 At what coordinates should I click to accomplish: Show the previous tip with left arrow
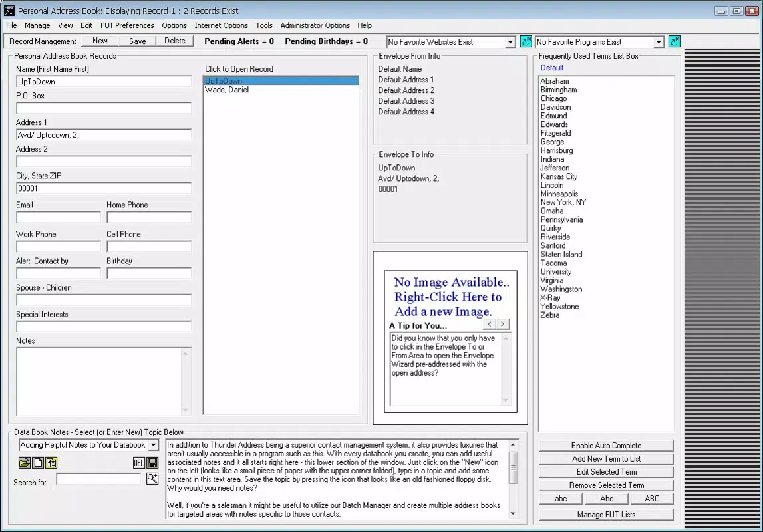490,324
